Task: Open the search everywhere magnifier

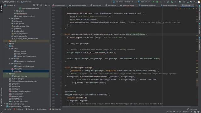Action: coord(195,2)
